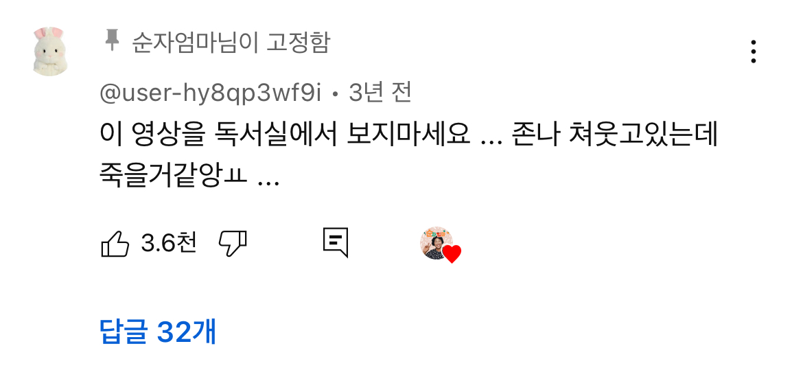The image size is (803, 368).
Task: Expand the 답글 32개 replies thread
Action: click(x=159, y=332)
